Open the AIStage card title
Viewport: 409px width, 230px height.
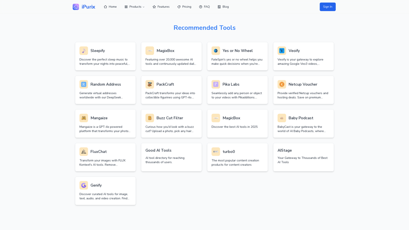[x=285, y=150]
